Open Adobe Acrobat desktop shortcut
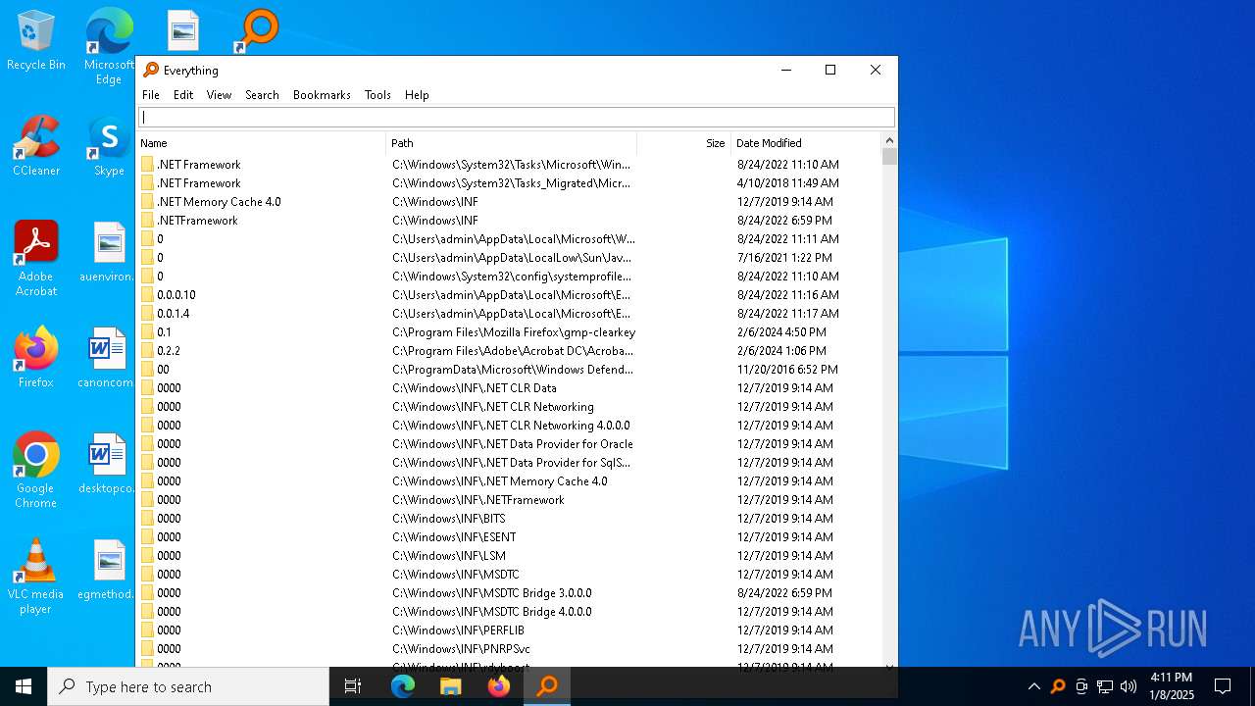The width and height of the screenshot is (1255, 706). tap(36, 259)
